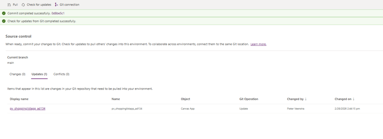Click the Pieter Veenstra cell
This screenshot has height=139, width=383.
pos(296,109)
